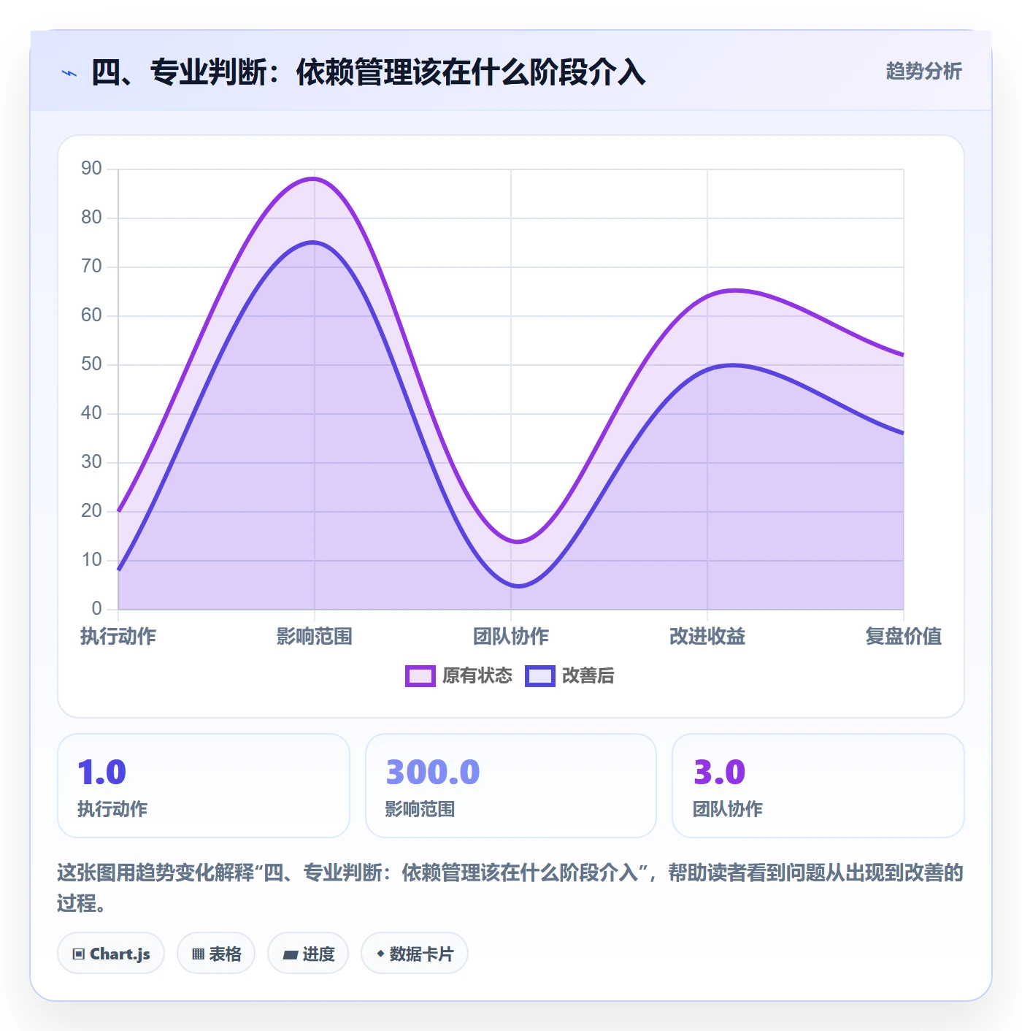Click the 趋势分析 label in header
Viewport: 1022px width, 1031px height.
923,71
